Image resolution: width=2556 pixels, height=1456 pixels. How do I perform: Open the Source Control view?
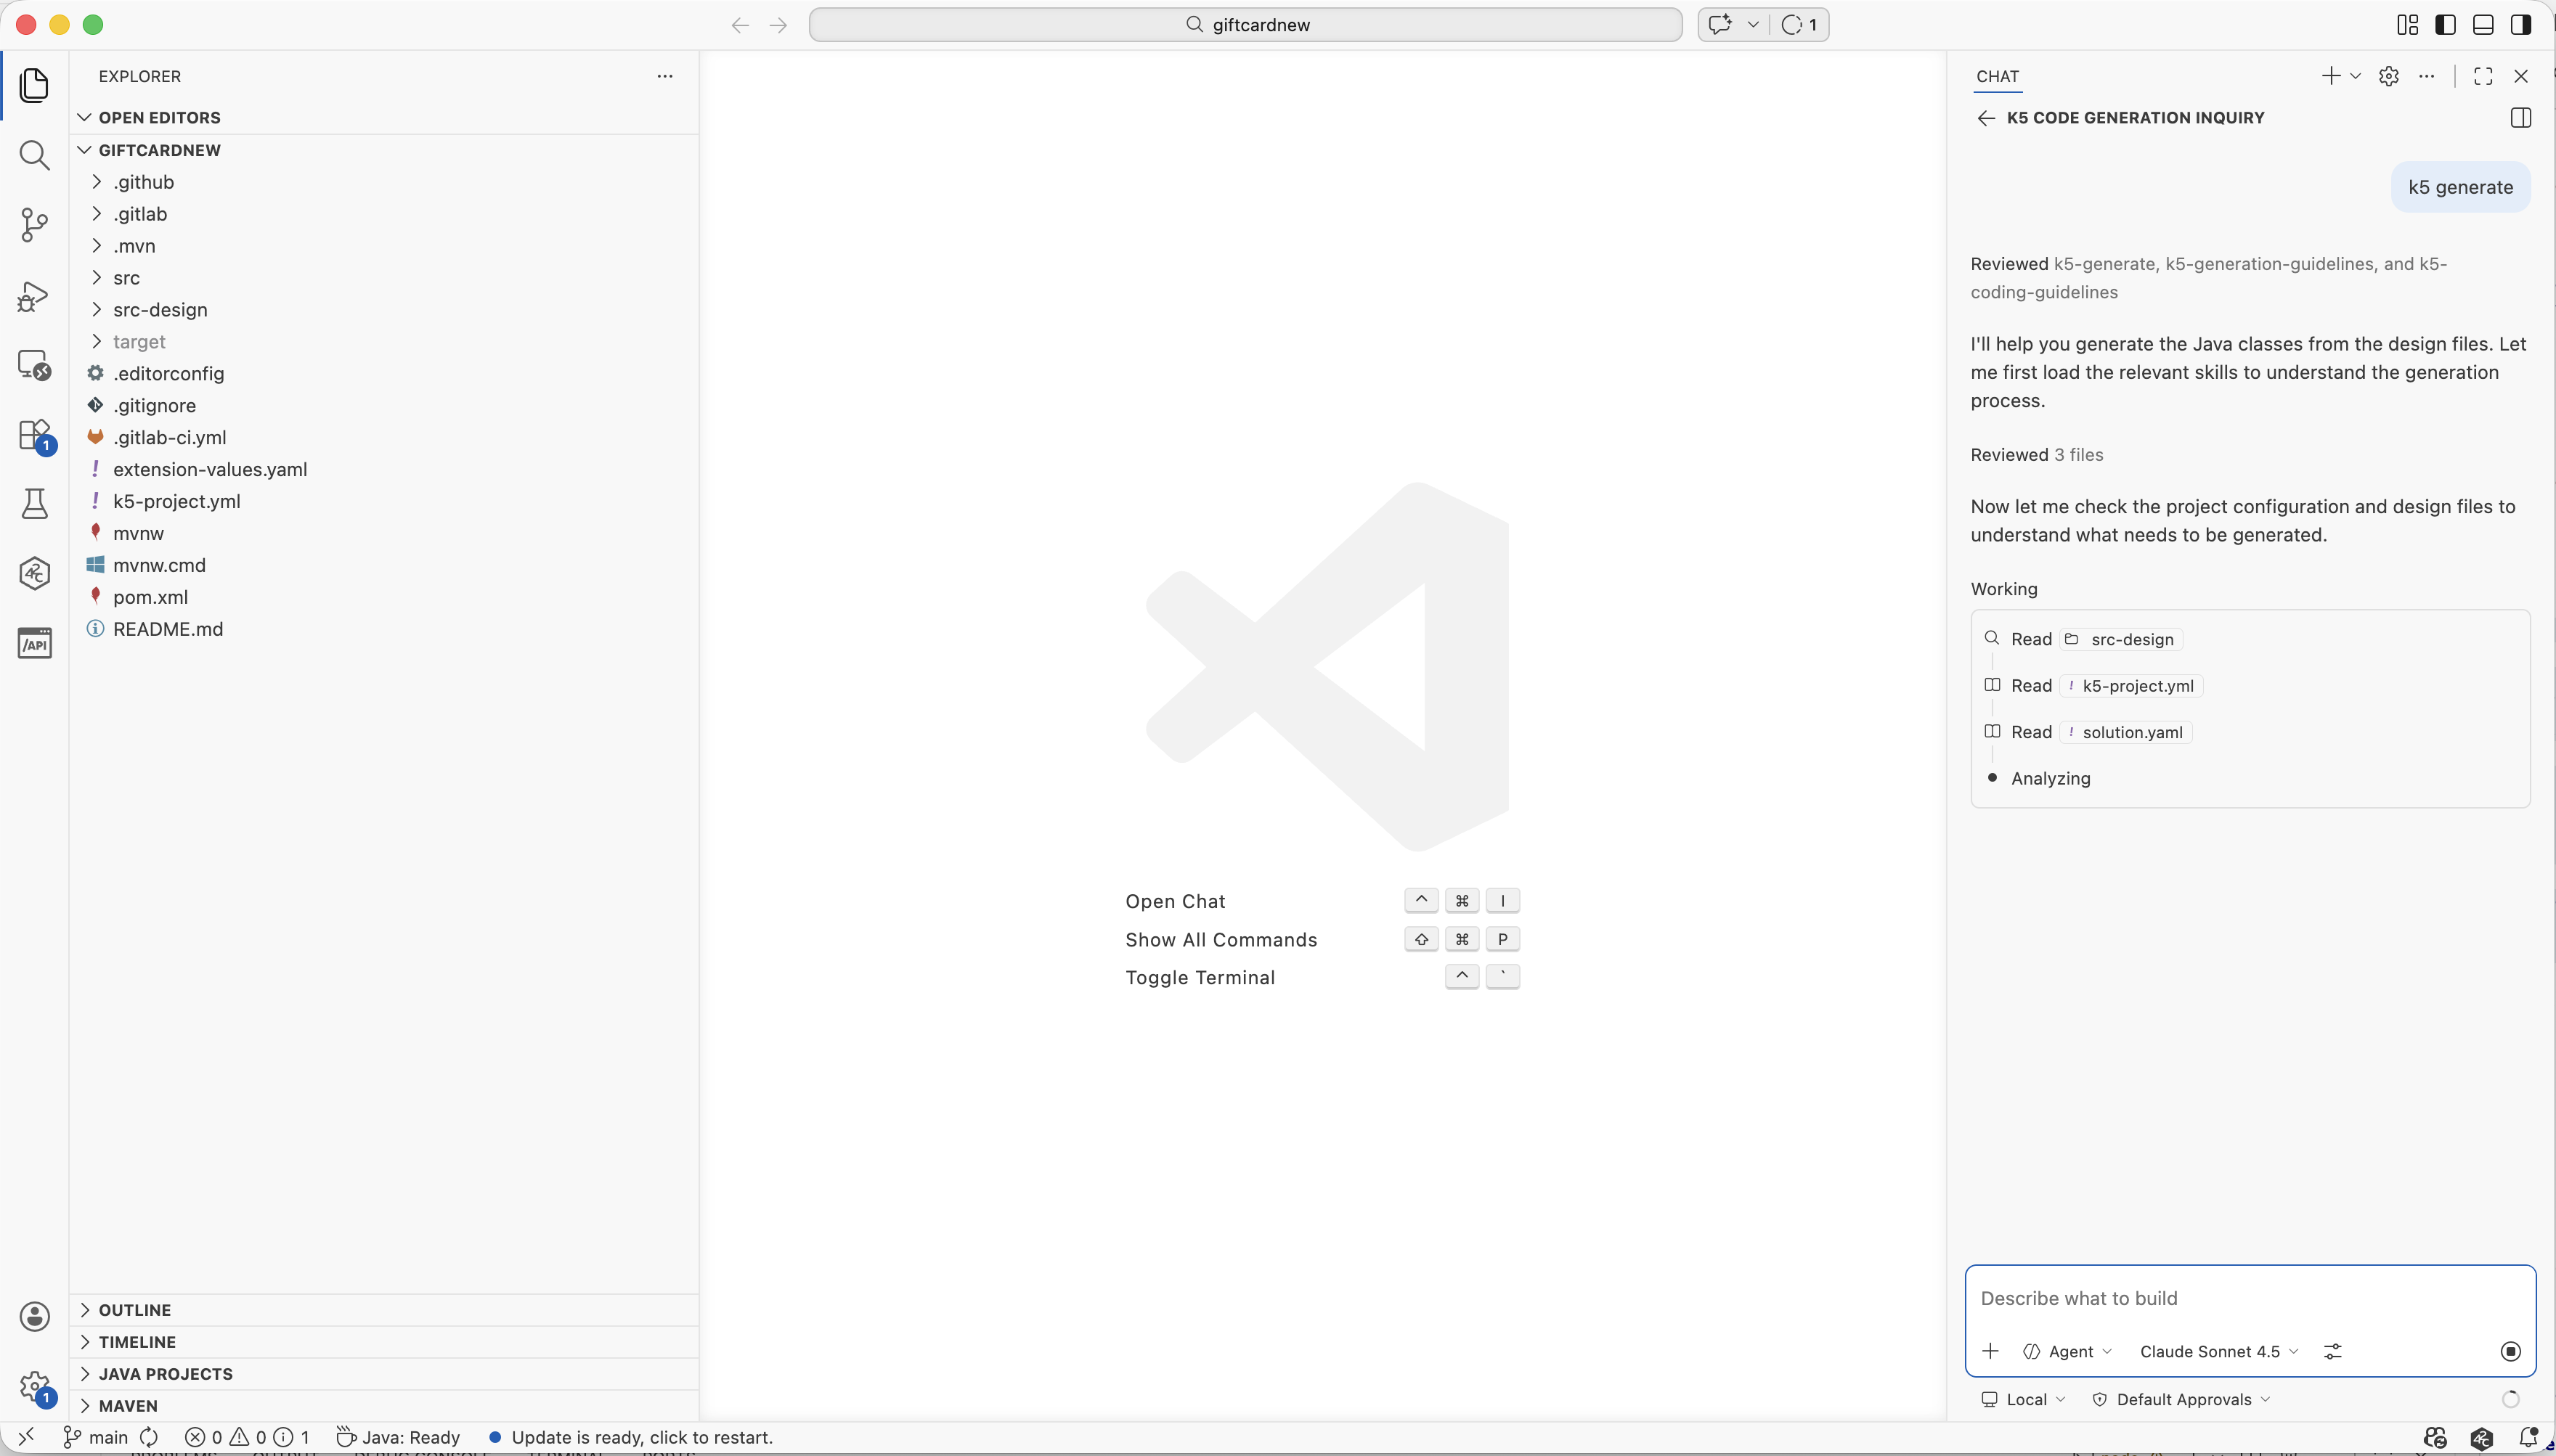tap(34, 225)
